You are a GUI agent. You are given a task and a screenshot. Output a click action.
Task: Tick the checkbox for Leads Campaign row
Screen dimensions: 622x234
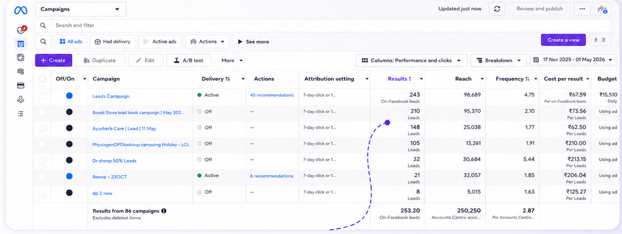click(42, 96)
